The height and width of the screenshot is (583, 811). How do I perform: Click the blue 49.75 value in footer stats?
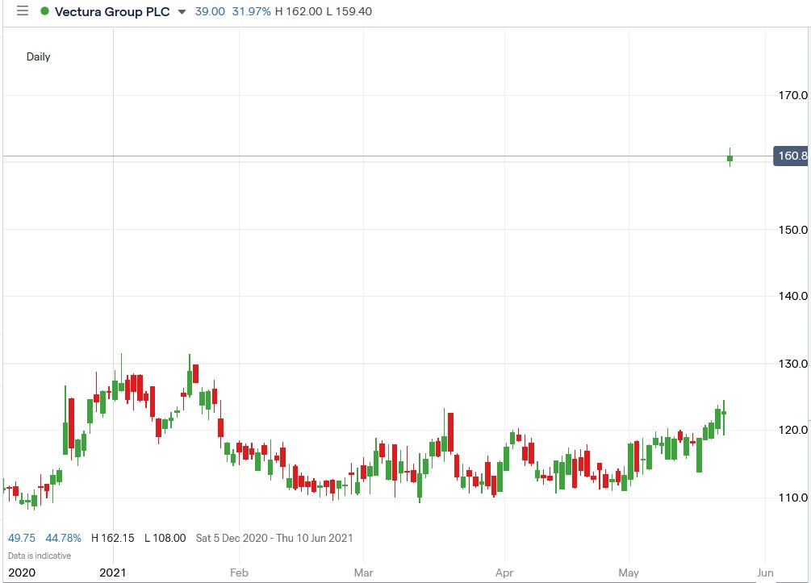click(22, 538)
